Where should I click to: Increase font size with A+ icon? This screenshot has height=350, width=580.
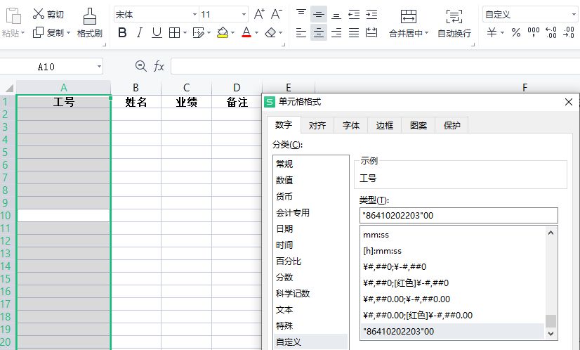(259, 15)
